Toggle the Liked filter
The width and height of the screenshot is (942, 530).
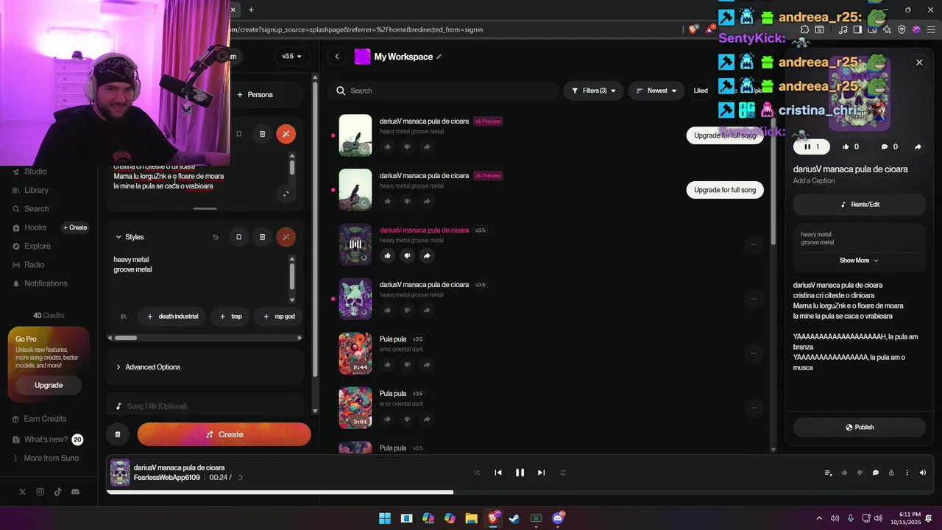tap(701, 91)
